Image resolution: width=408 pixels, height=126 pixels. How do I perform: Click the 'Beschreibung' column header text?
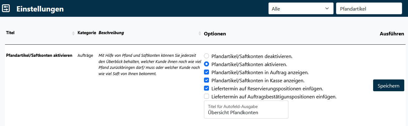[x=111, y=33]
